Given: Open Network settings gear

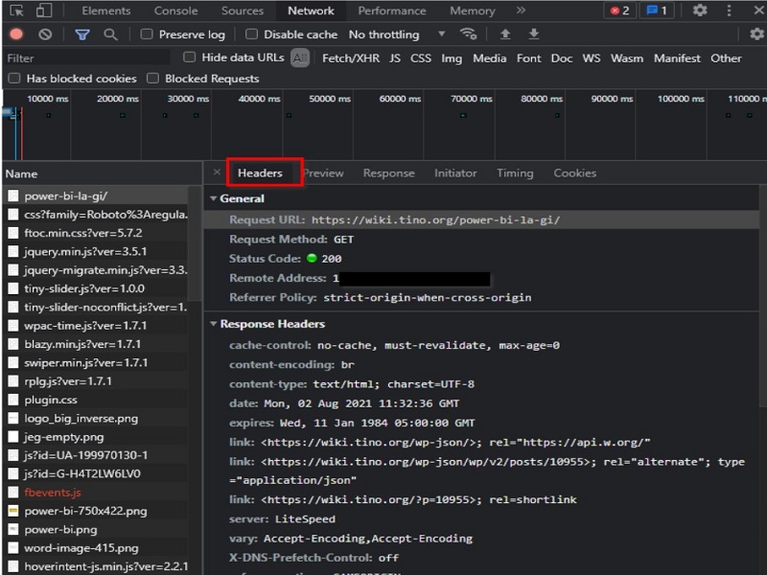Looking at the screenshot, I should pyautogui.click(x=756, y=34).
